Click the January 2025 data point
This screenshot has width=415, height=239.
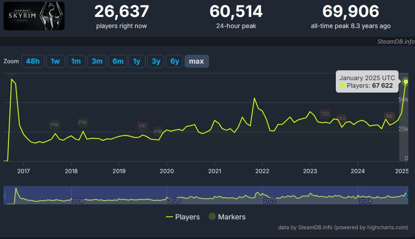406,81
